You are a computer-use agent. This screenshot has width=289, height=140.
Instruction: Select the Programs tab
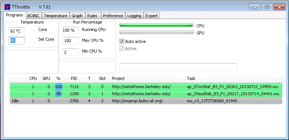tap(15, 15)
